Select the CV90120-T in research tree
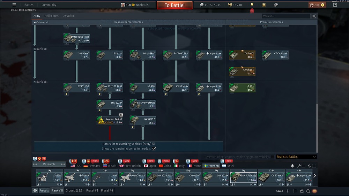Viewport: 349px width, 196px height. coord(76,88)
